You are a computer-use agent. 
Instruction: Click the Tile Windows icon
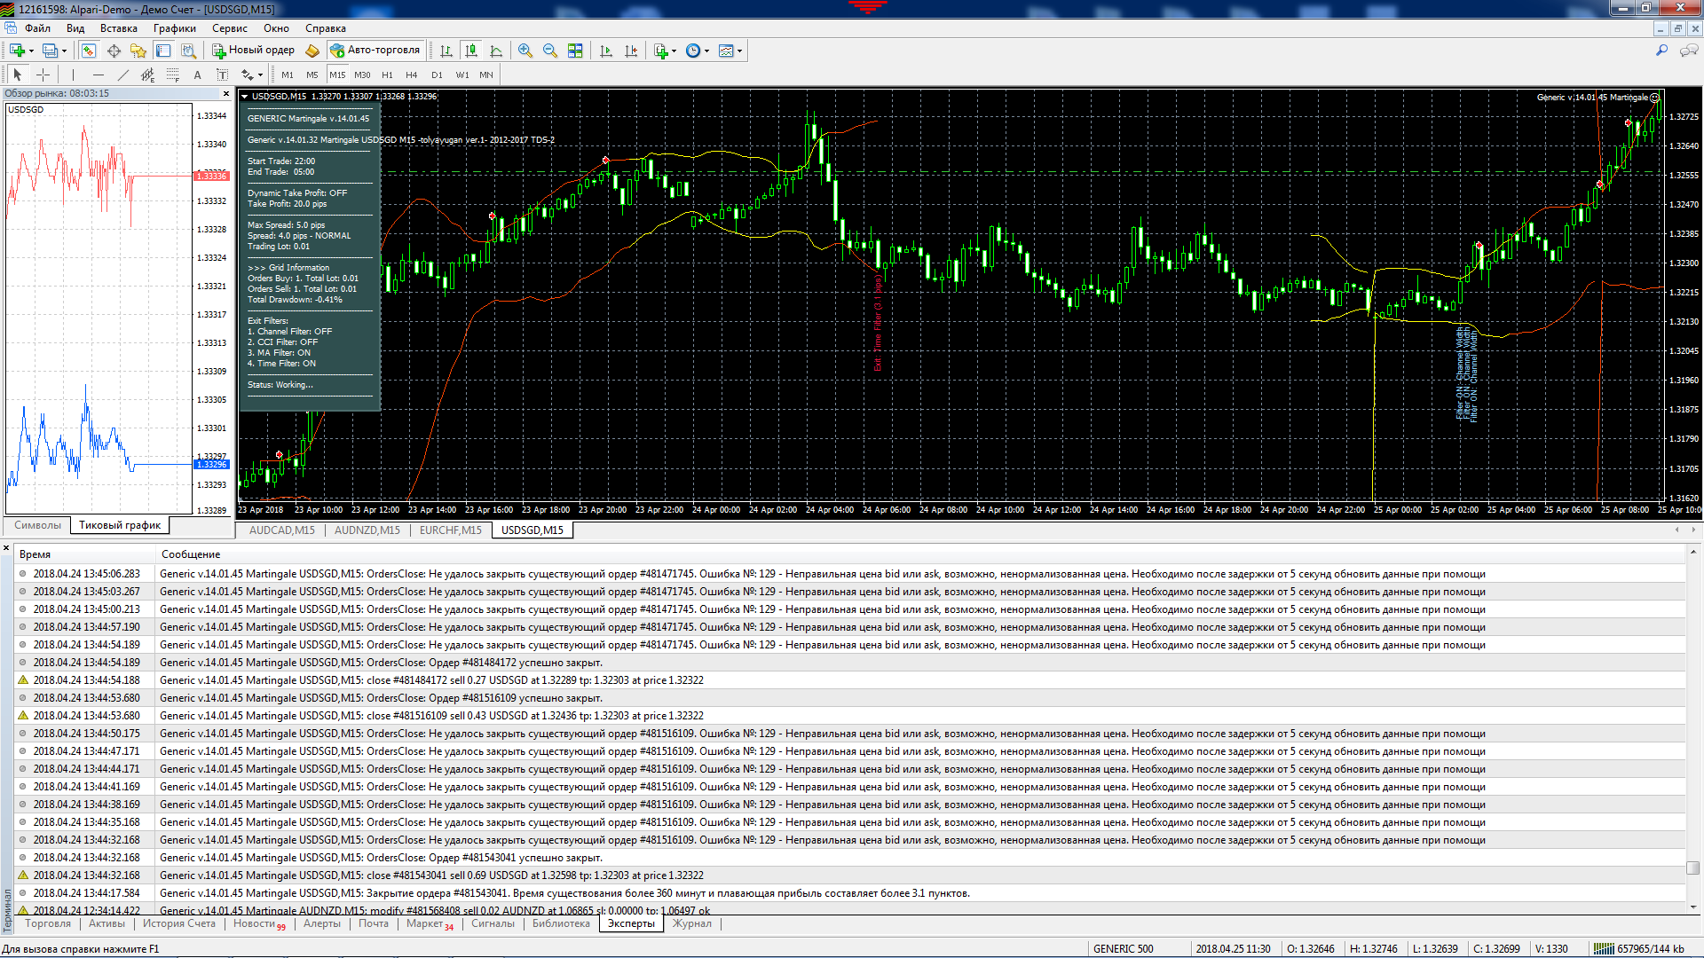pos(575,51)
